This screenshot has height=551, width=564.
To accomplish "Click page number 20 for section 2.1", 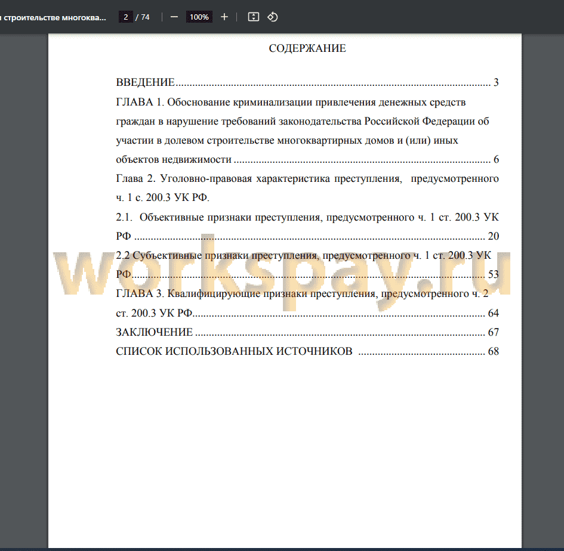I will click(494, 236).
